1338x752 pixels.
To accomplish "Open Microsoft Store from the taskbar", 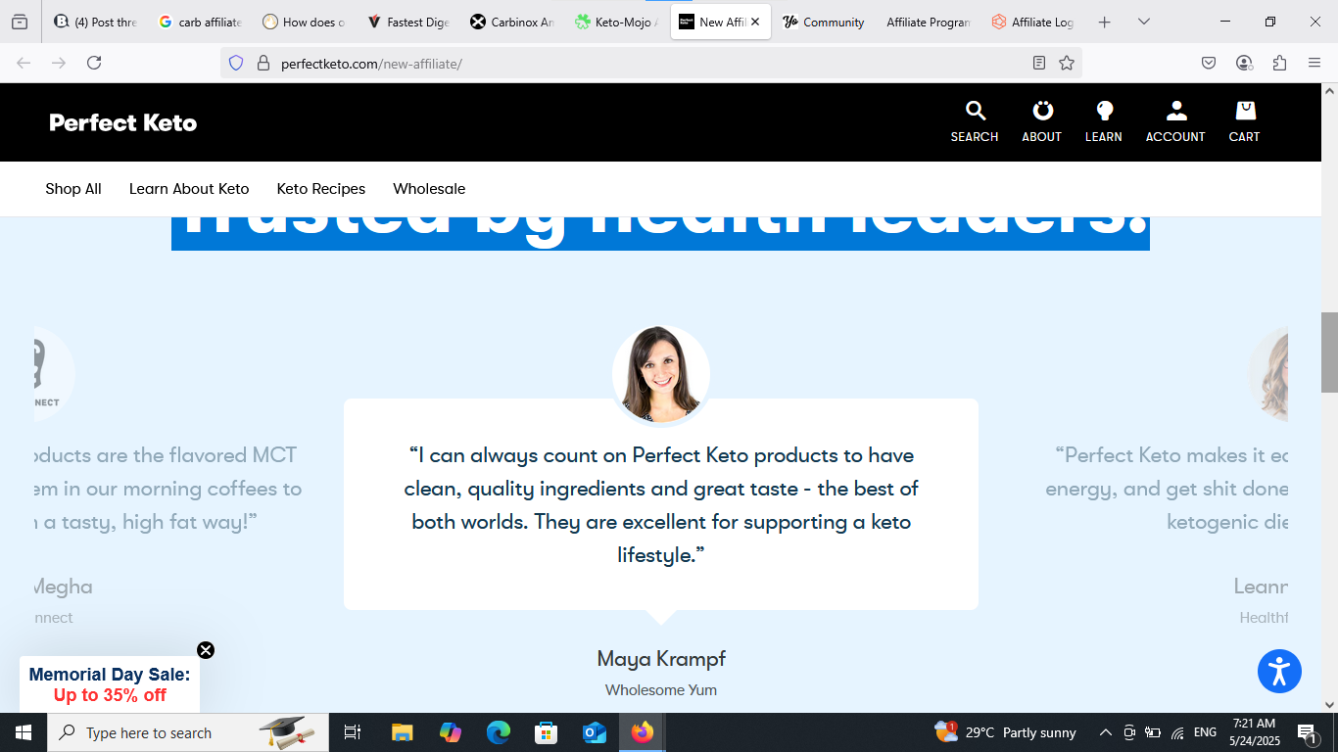I will (547, 732).
